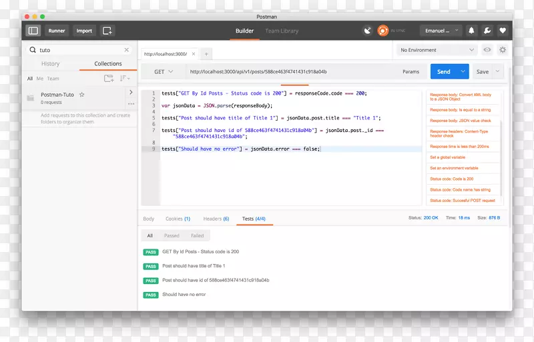This screenshot has height=342, width=534.
Task: Expand the Postman-Tuto collection arrow
Action: click(x=131, y=93)
